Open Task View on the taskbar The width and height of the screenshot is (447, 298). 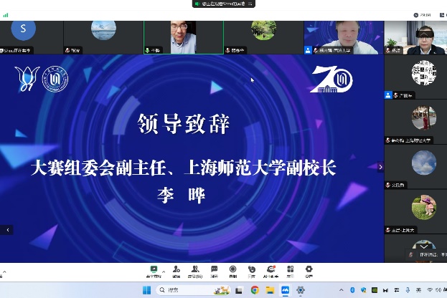239,290
